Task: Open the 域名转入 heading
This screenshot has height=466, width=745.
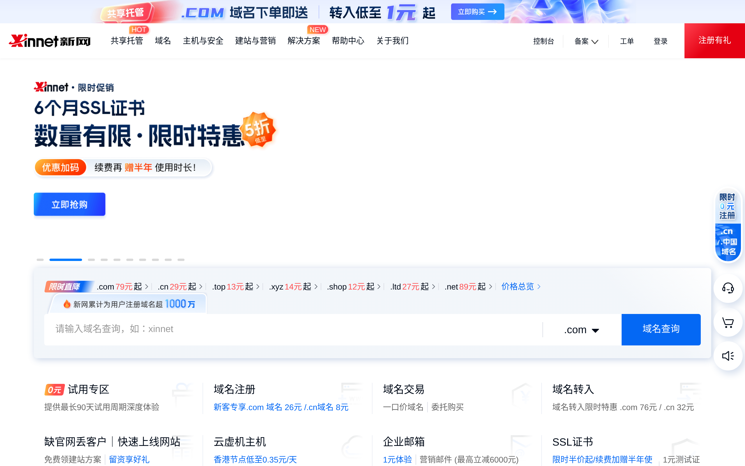Action: tap(573, 390)
